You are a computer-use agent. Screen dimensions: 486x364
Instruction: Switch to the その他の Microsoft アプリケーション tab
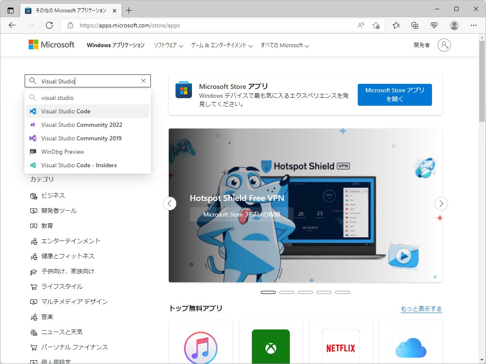(71, 9)
